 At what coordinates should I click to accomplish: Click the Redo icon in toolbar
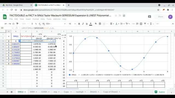click(10, 24)
